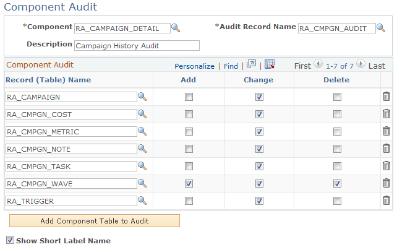
Task: Delete the RA_CMPGN_WAVE row with trash icon
Action: 386,183
